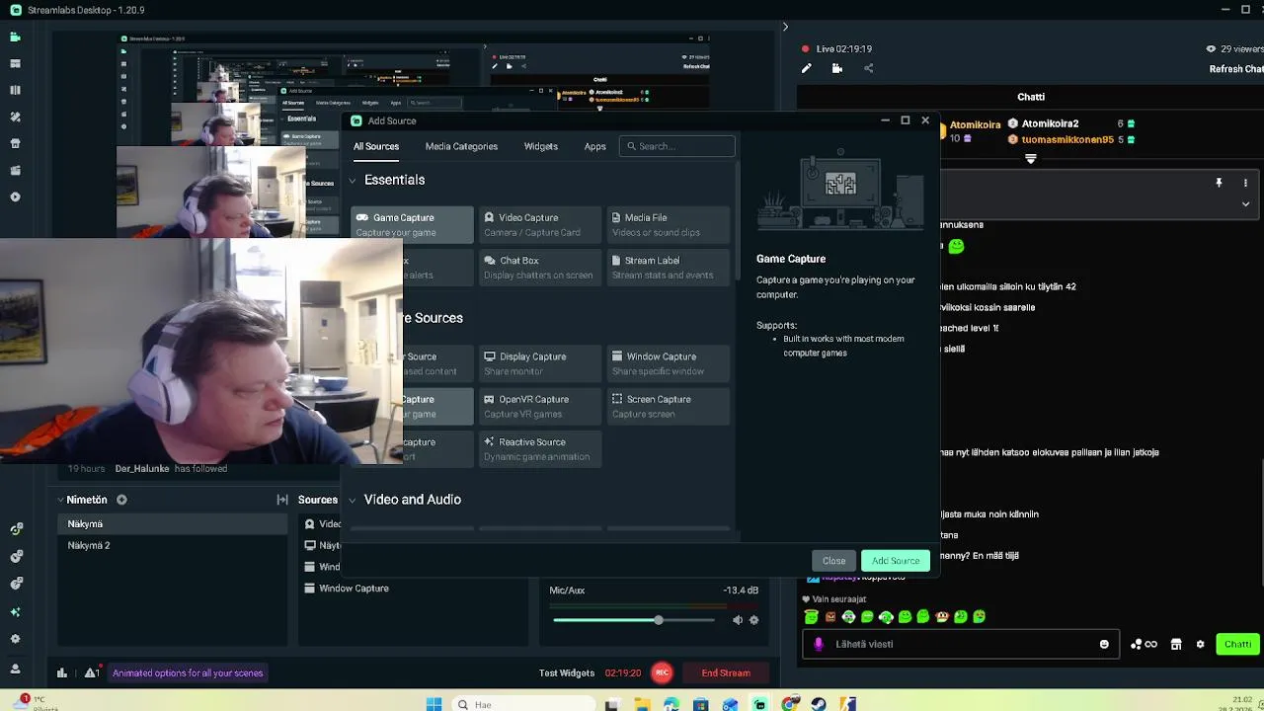The height and width of the screenshot is (711, 1264).
Task: Open the chat store icon beside settings
Action: point(1176,644)
